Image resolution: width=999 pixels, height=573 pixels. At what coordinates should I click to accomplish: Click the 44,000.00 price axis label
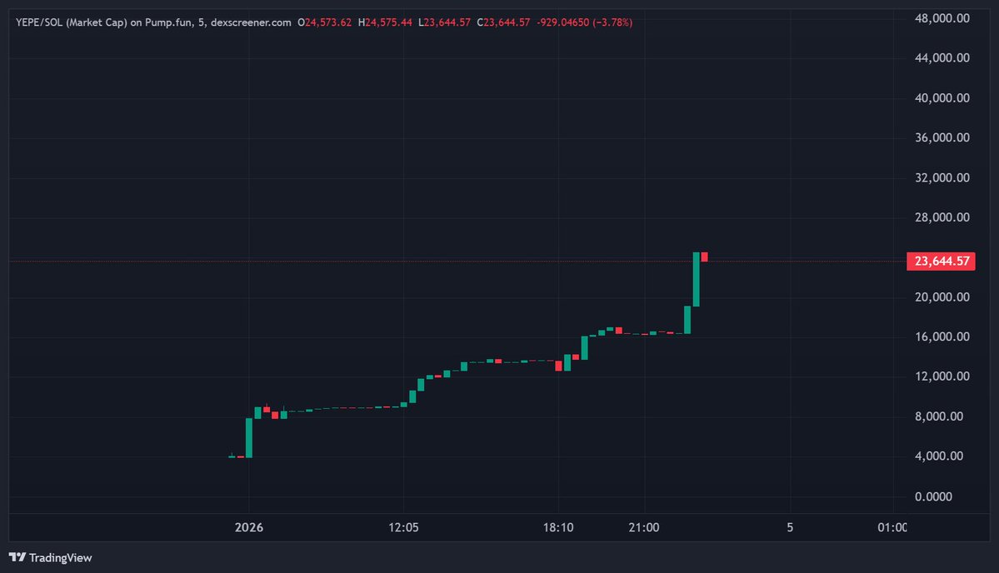[x=942, y=58]
